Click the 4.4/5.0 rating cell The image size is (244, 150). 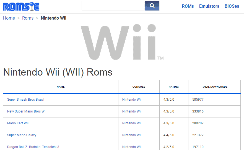169,135
